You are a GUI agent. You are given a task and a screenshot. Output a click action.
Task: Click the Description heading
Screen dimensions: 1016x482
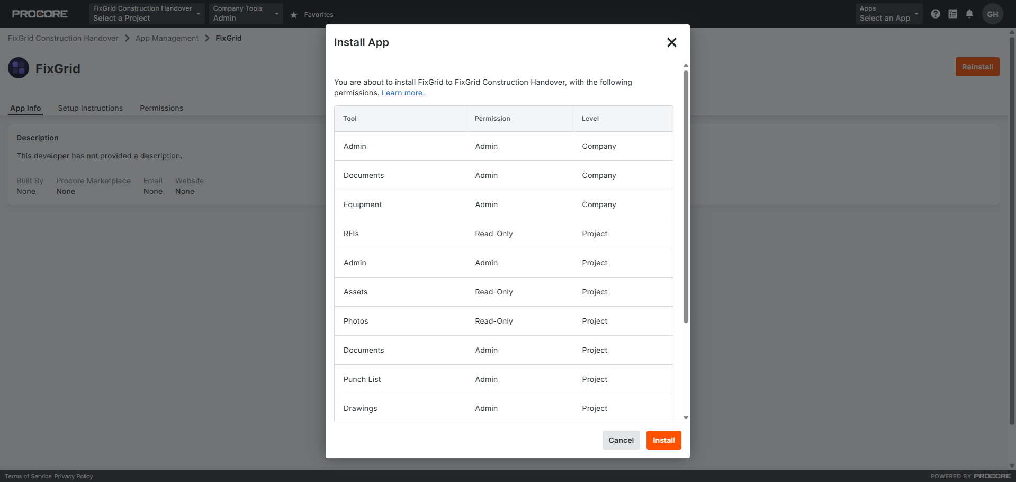coord(38,138)
